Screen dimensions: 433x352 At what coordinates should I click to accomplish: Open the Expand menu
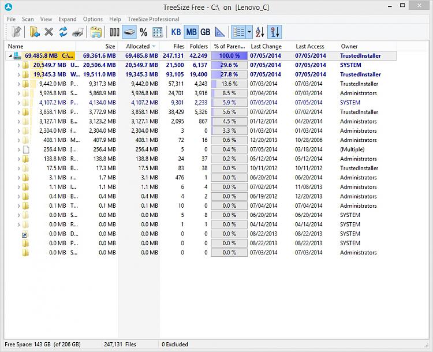(68, 19)
